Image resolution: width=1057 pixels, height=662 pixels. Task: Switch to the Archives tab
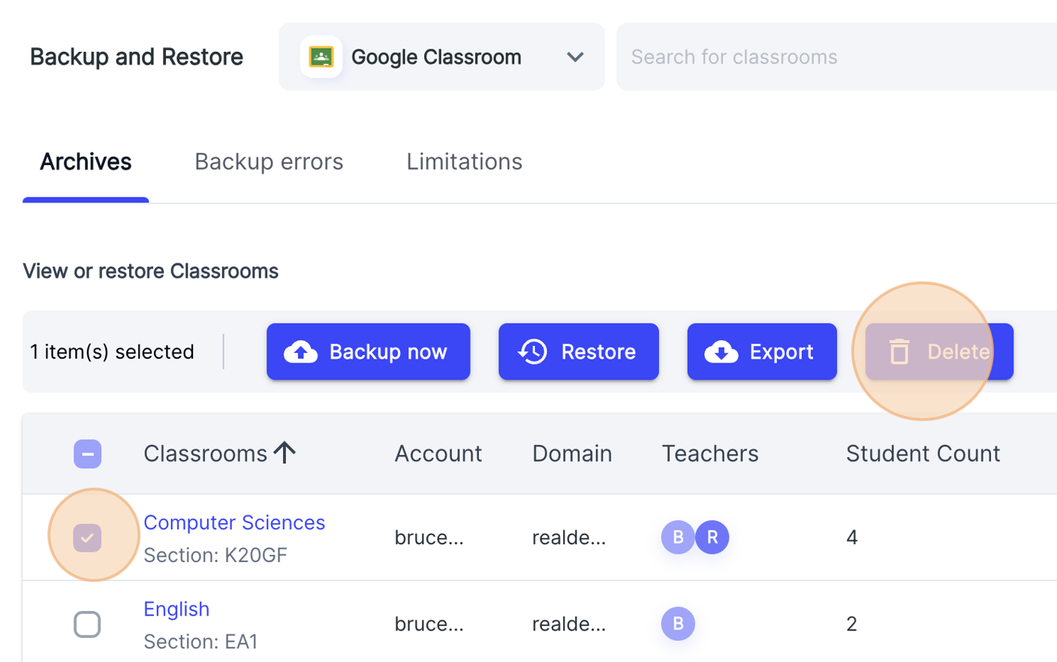(x=86, y=161)
